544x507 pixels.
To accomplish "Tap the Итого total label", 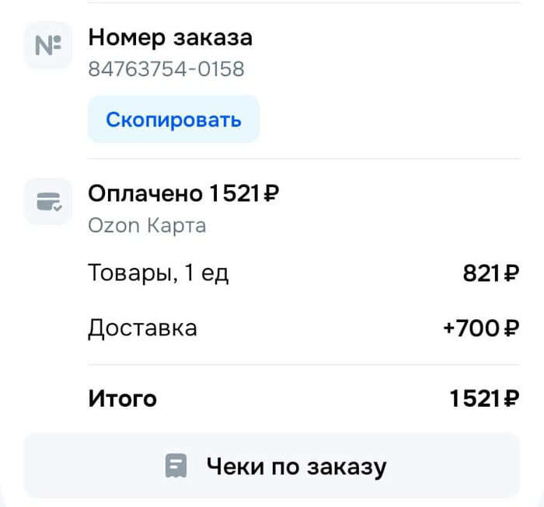I will 122,399.
